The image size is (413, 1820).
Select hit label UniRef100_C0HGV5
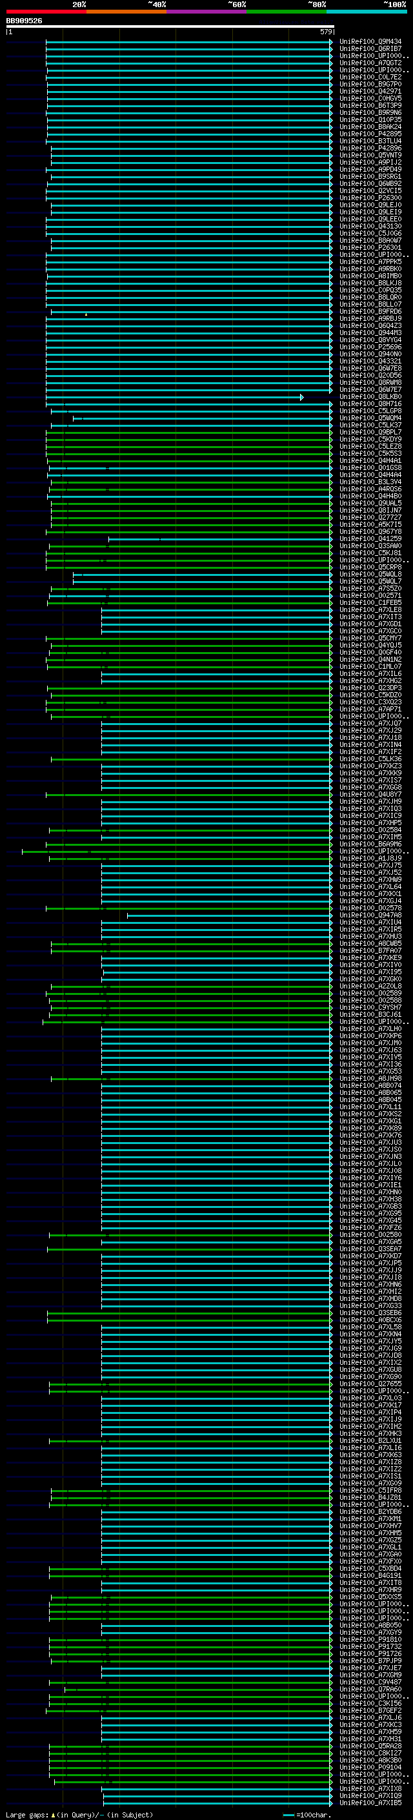coord(370,98)
